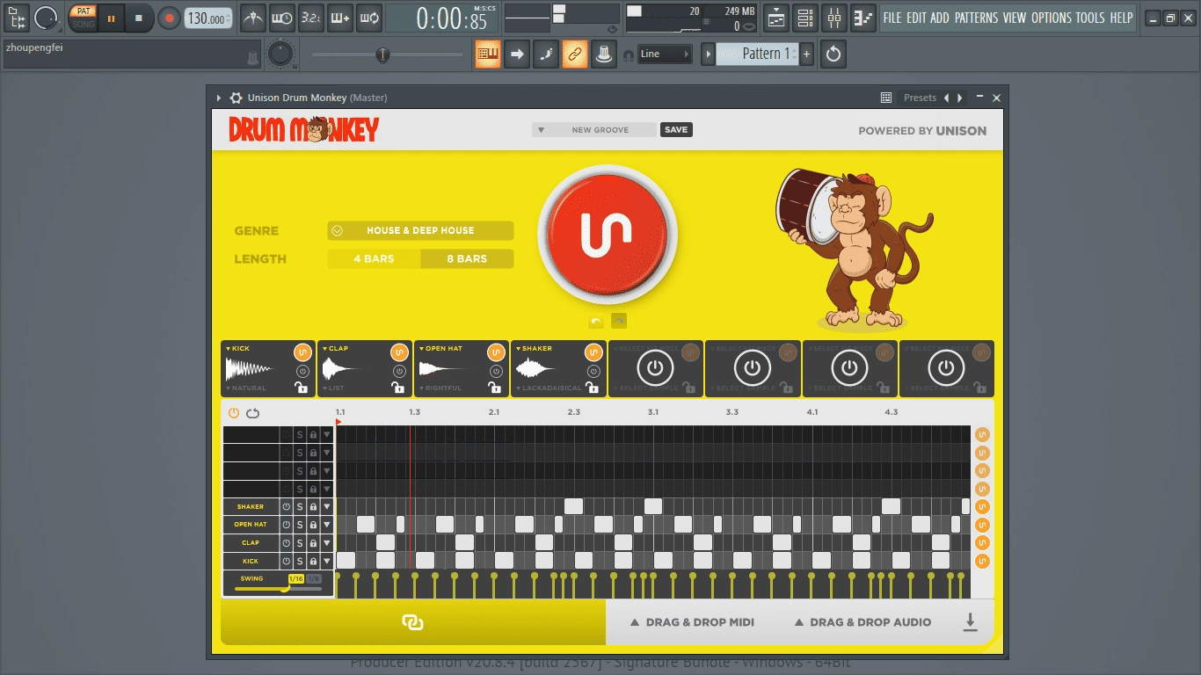This screenshot has height=675, width=1201.
Task: Open the playlist view icon
Action: (x=775, y=18)
